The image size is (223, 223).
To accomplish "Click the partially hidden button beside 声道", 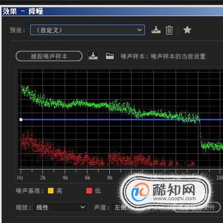I will [196, 208].
